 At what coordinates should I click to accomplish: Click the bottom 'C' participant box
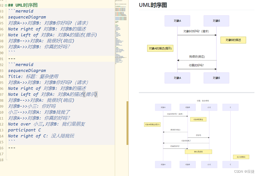click(231, 164)
